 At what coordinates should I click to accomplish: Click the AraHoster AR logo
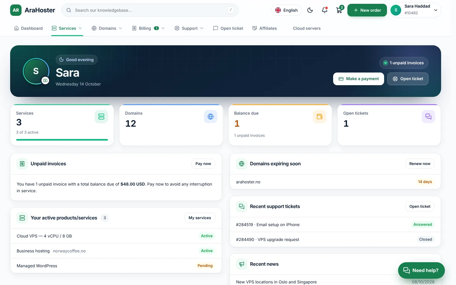point(16,10)
